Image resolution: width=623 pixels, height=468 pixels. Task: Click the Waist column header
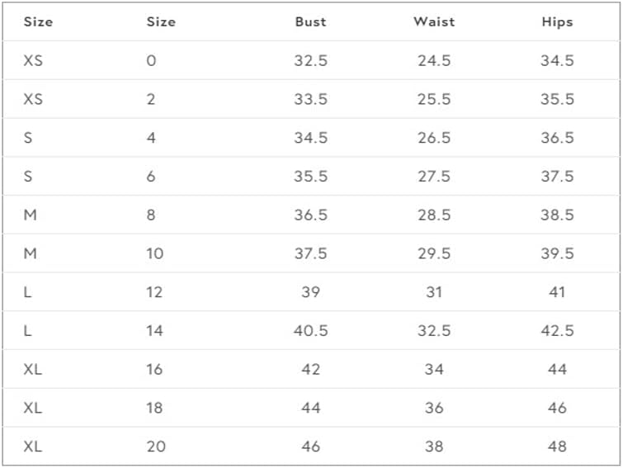tap(434, 22)
